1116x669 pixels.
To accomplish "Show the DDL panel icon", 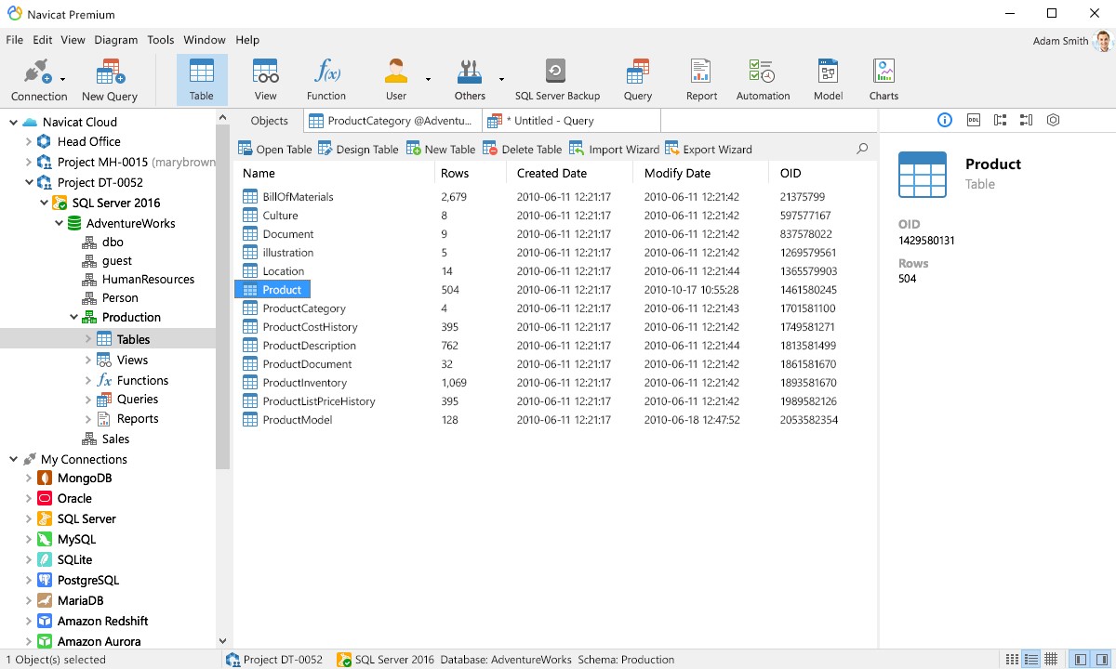I will [x=973, y=120].
